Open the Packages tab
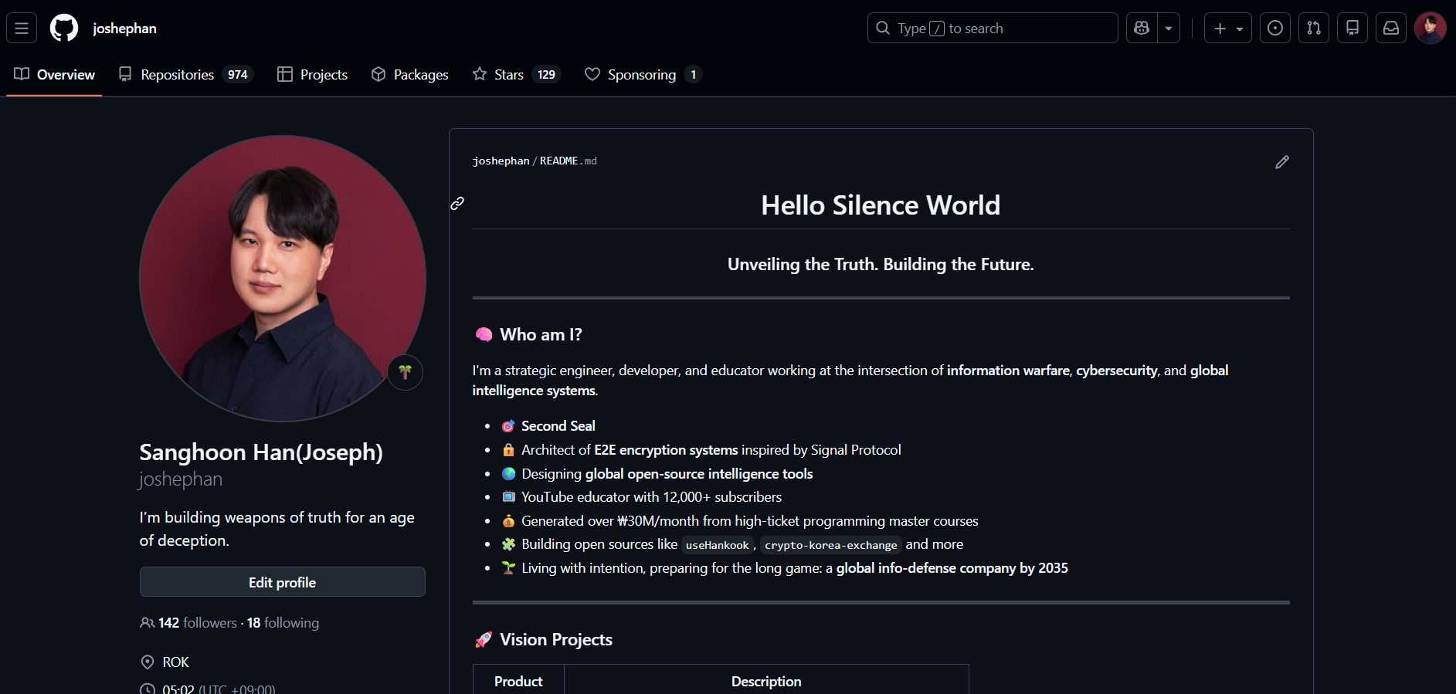The height and width of the screenshot is (694, 1456). [410, 75]
